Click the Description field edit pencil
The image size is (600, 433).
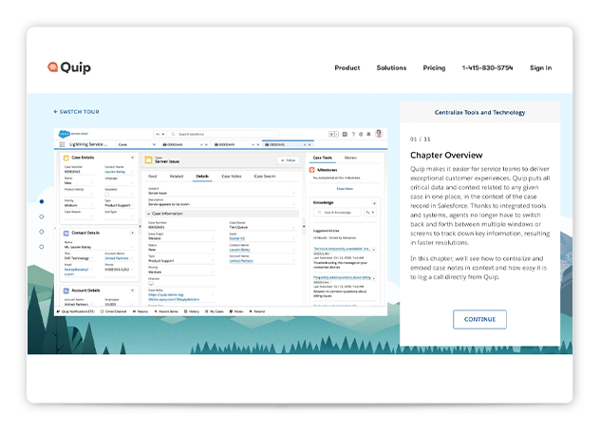coord(294,204)
